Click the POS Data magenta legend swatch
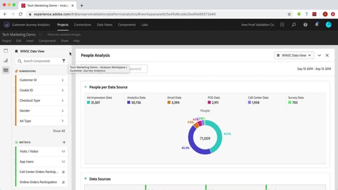This screenshot has height=190, width=338. (209, 102)
